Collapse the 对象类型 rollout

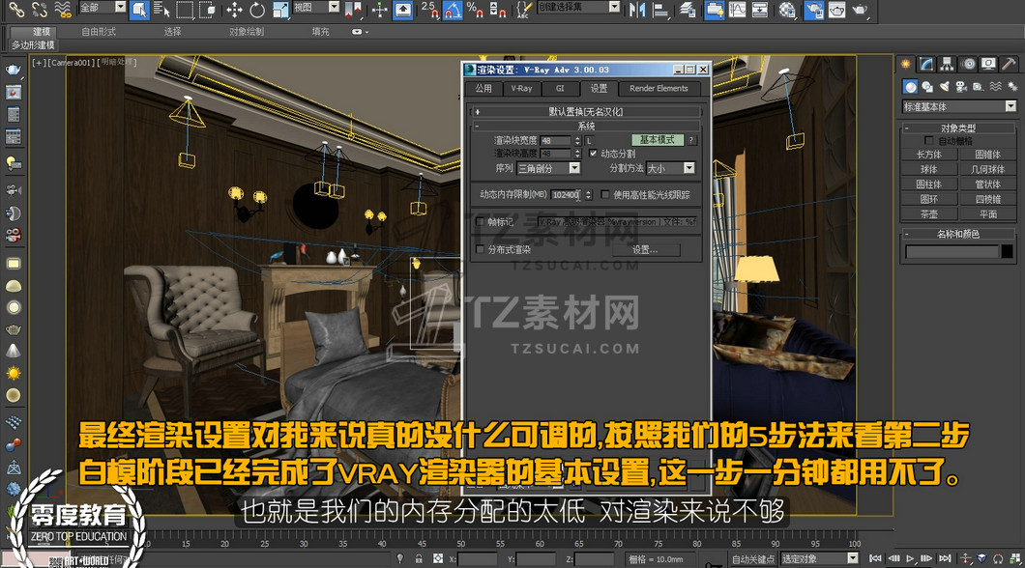tap(958, 128)
